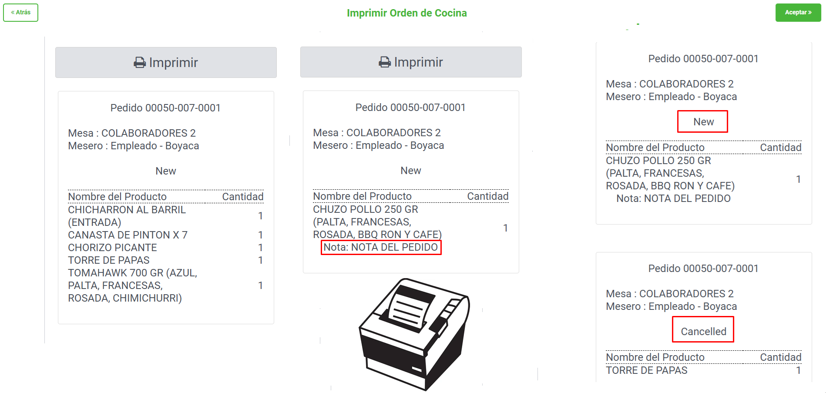Open the Pedido 00050-007-0001 header on left receipt
826x393 pixels.
tap(165, 107)
